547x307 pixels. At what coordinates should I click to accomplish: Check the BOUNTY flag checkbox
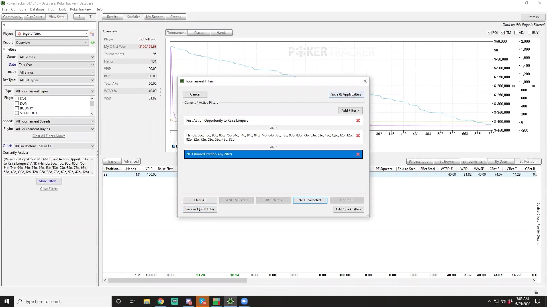pos(17,108)
